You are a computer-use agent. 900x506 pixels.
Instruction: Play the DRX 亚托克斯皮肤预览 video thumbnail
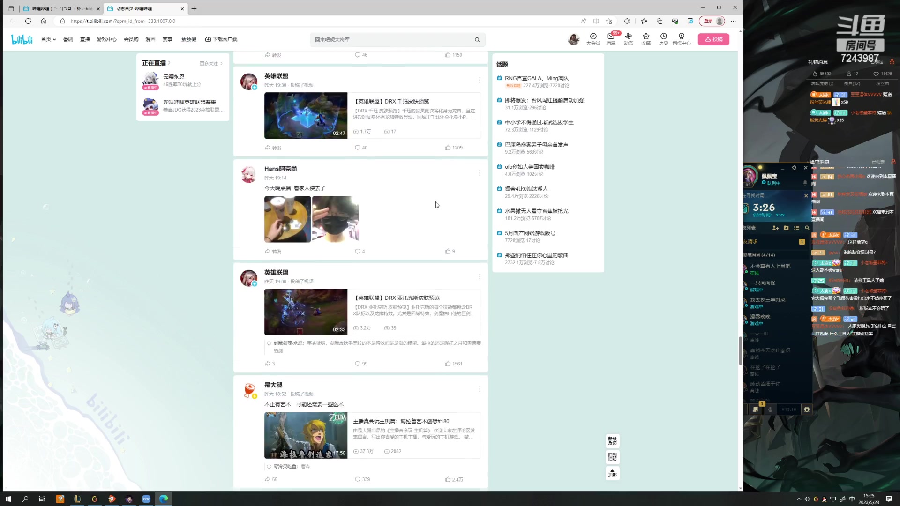pyautogui.click(x=306, y=312)
